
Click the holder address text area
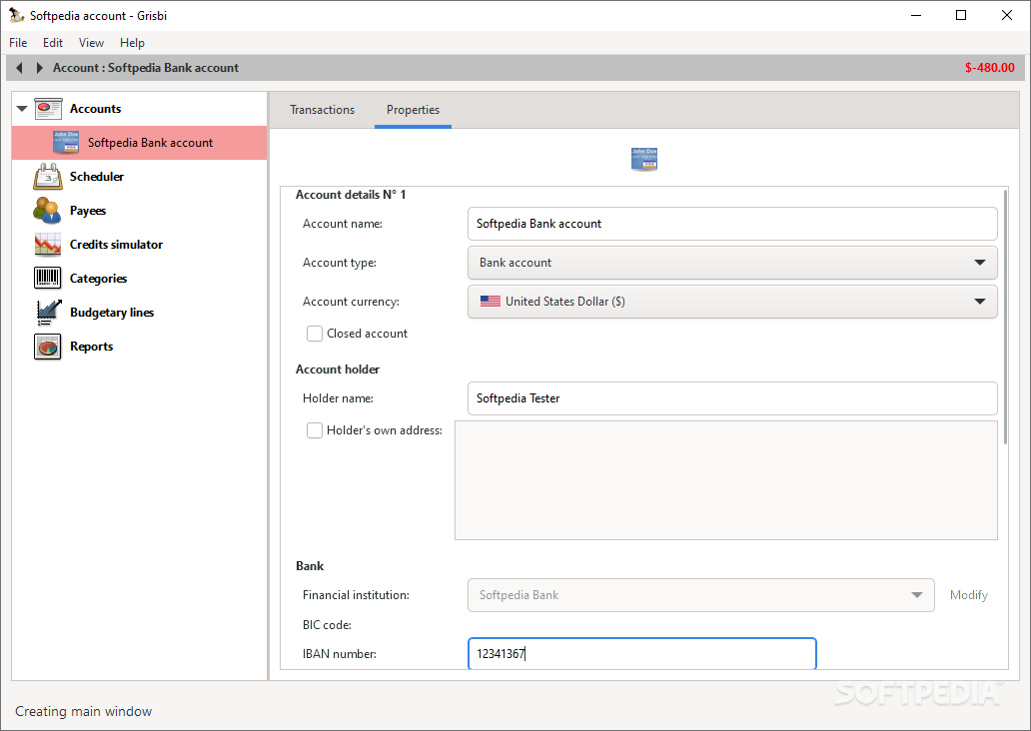726,480
